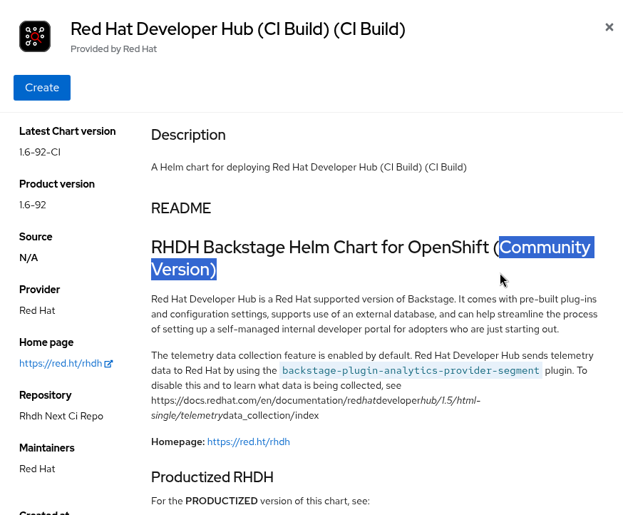Click the 'Rhdh Next Ci Repo' repository value

[x=61, y=416]
